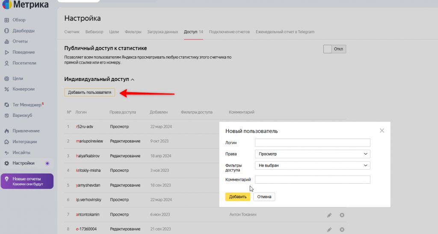Image resolution: width=438 pixels, height=234 pixels.
Task: Close the Новый пользователь dialog
Action: (x=382, y=130)
